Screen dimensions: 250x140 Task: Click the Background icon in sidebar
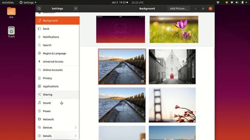[39, 21]
